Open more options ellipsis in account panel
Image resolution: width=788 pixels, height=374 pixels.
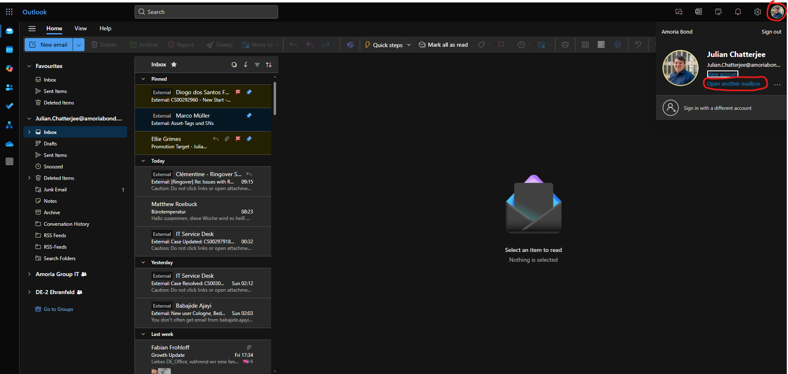(x=777, y=84)
